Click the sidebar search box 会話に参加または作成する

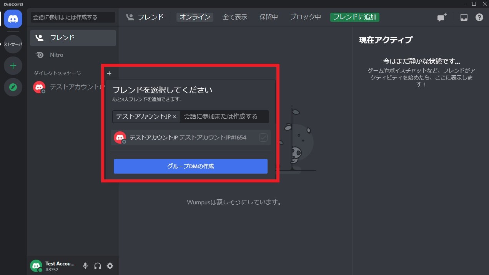coord(73,17)
